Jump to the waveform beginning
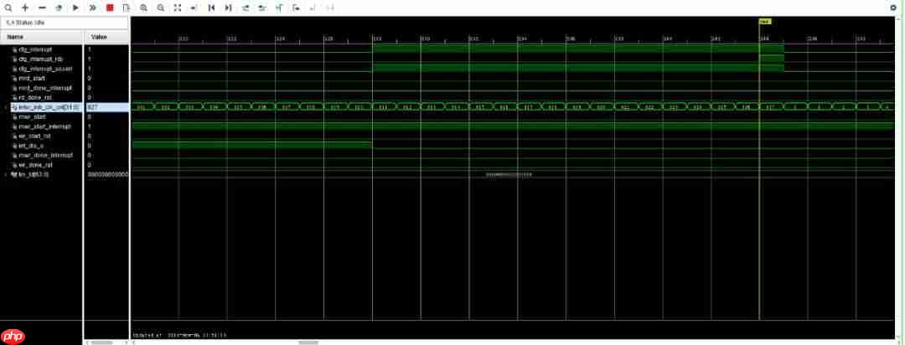The image size is (905, 345). coord(211,8)
